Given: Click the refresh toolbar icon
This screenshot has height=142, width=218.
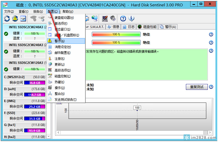Looking at the screenshot, I should pos(7,19).
